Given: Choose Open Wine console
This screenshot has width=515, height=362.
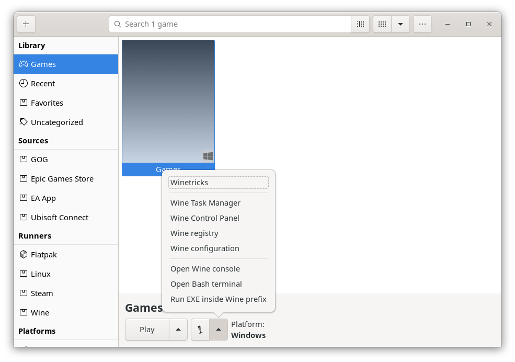Looking at the screenshot, I should tap(219, 269).
